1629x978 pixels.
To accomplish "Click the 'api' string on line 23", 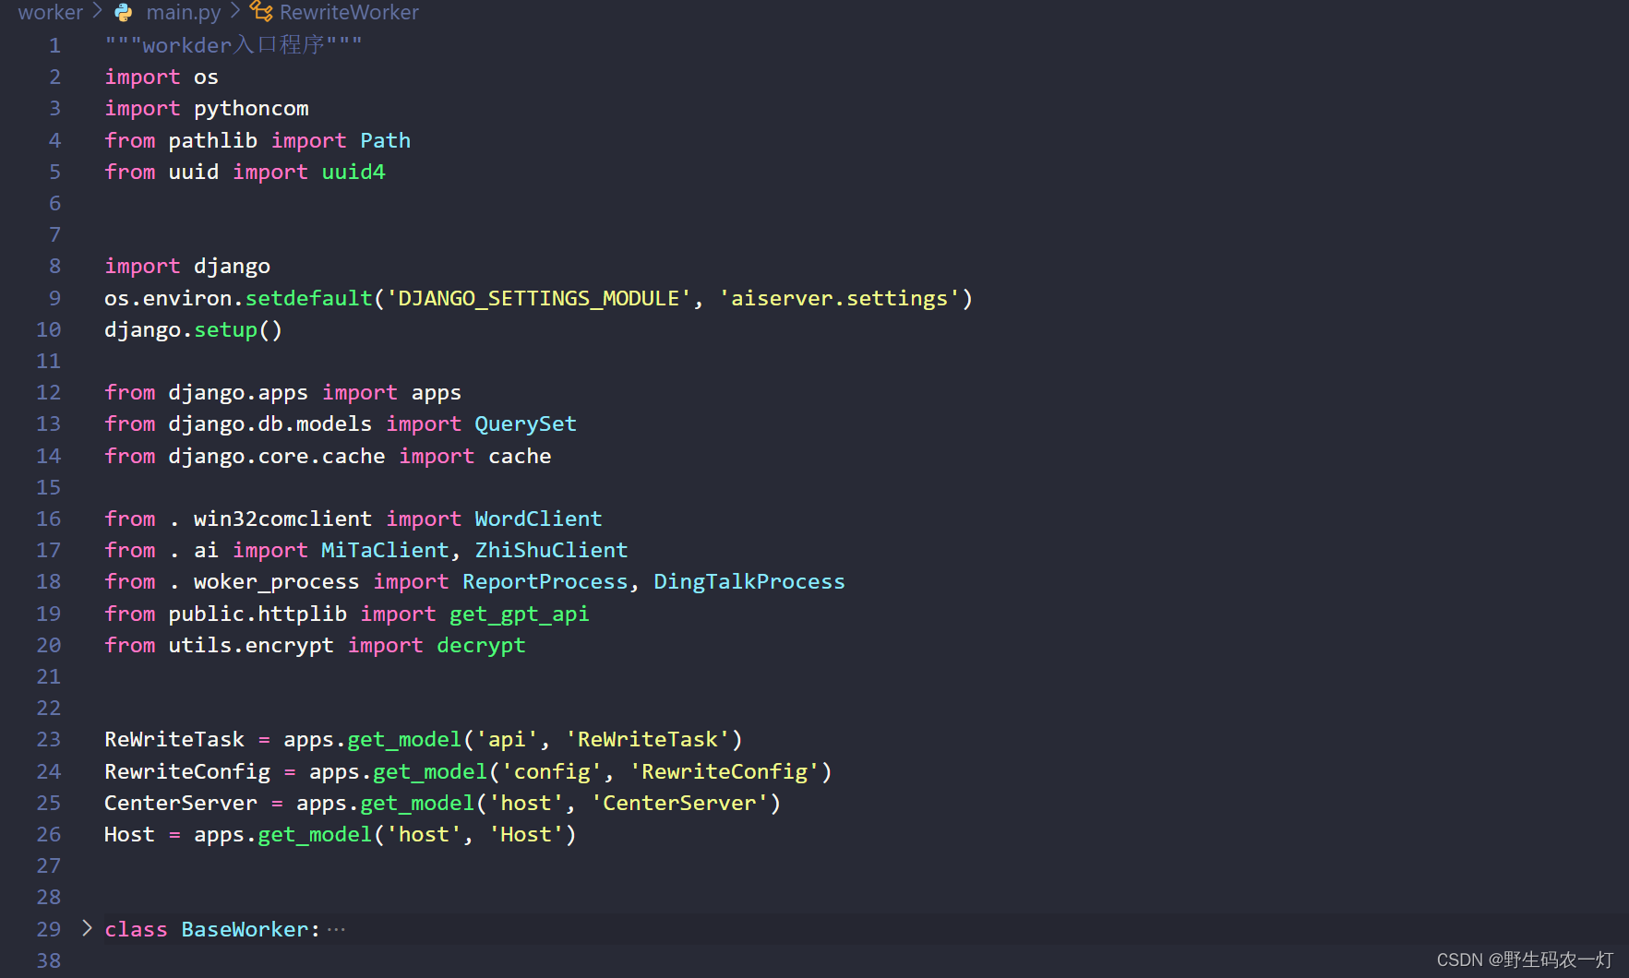I will (507, 740).
